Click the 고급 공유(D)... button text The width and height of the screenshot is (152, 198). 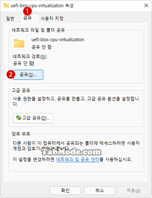coord(36,118)
